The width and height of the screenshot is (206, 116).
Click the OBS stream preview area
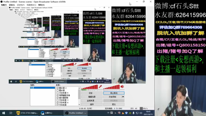[x=77, y=45]
